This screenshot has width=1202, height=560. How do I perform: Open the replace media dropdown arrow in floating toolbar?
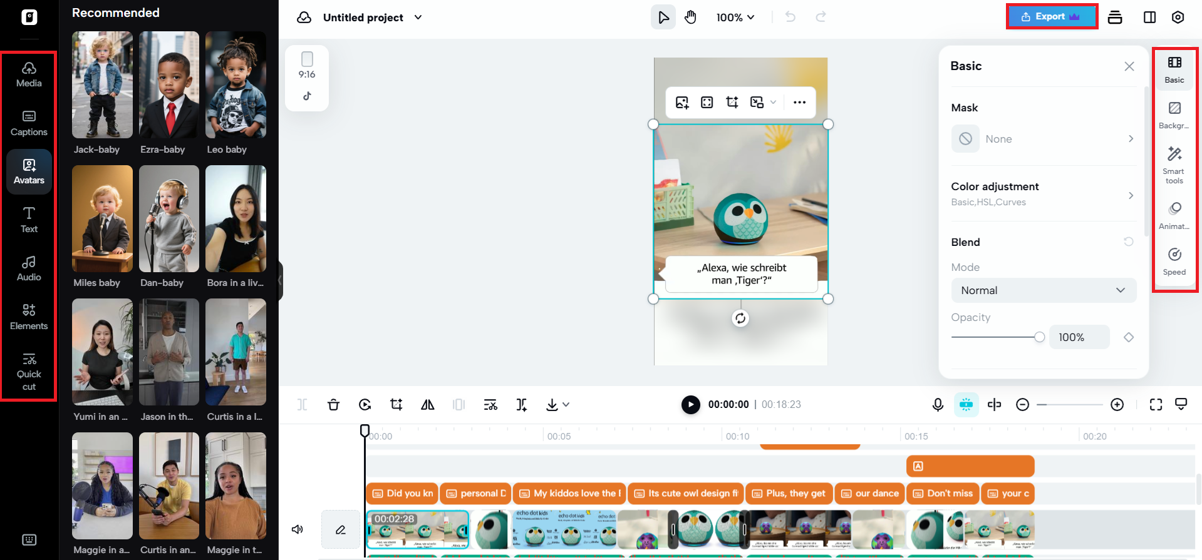(773, 103)
